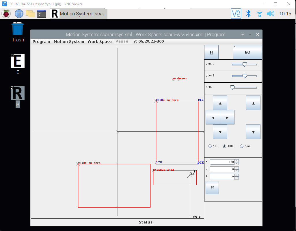Decrement the y coordinate spinner
The width and height of the screenshot is (296, 231).
tap(237, 170)
